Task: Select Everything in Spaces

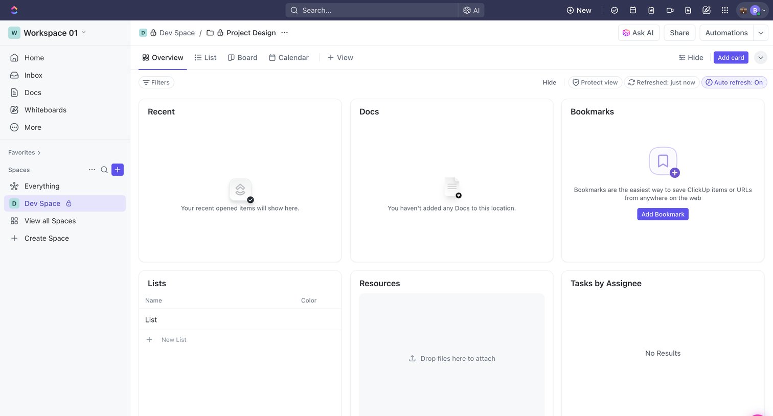Action: click(x=65, y=186)
